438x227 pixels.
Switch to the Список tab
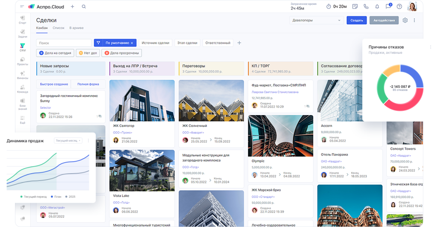click(58, 28)
